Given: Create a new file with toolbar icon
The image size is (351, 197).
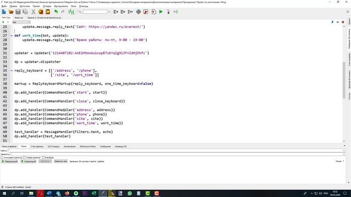Looking at the screenshot, I should [4, 12].
